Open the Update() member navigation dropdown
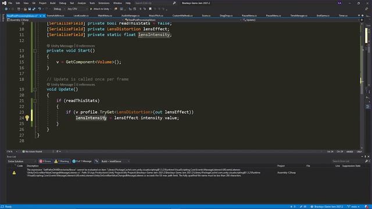The image size is (372, 209). tap(301, 20)
